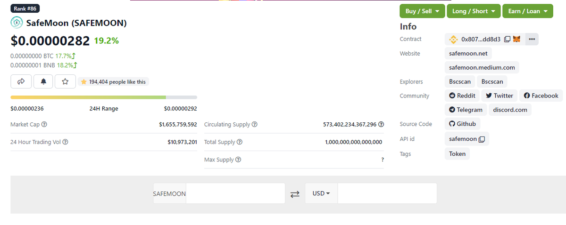566x225 pixels.
Task: Open the 24 Hour Trading Vol help icon
Action: [x=66, y=142]
